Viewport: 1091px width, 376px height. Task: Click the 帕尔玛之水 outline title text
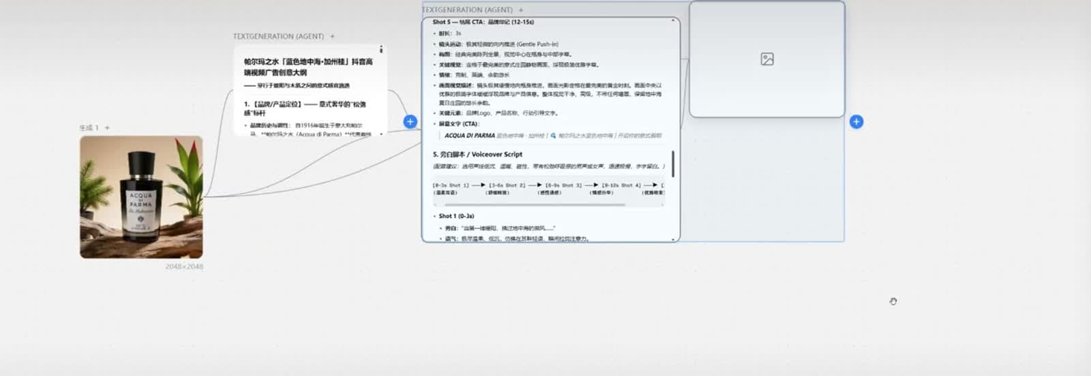click(308, 67)
